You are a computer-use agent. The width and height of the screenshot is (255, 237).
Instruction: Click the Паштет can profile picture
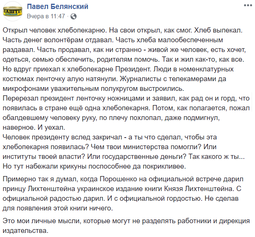12,11
